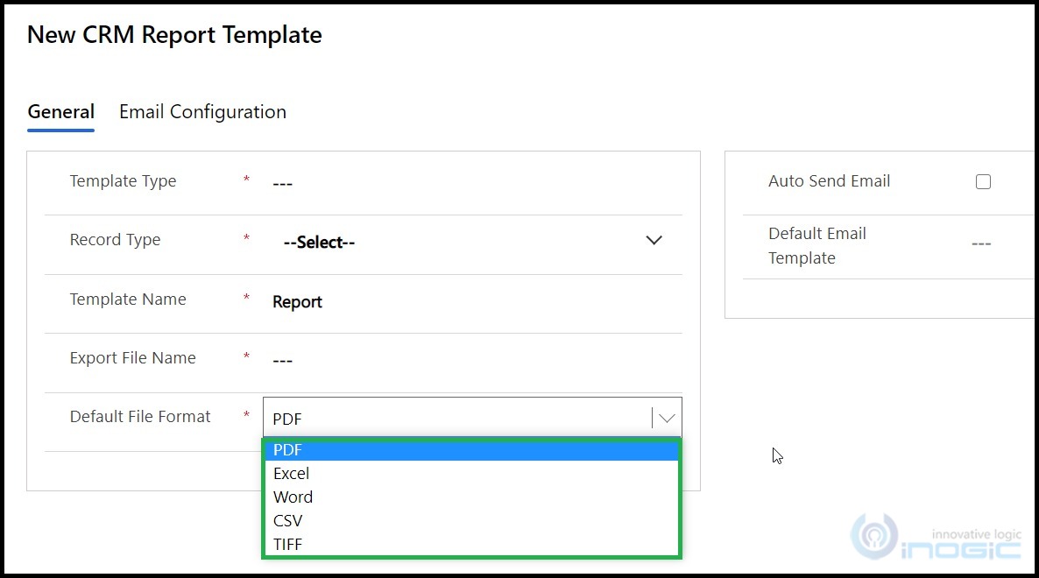Click the Record Type label

[x=116, y=240]
